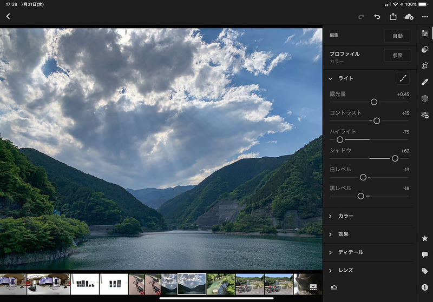Select the Crop and rotate tool
Image resolution: width=433 pixels, height=302 pixels.
pos(425,65)
